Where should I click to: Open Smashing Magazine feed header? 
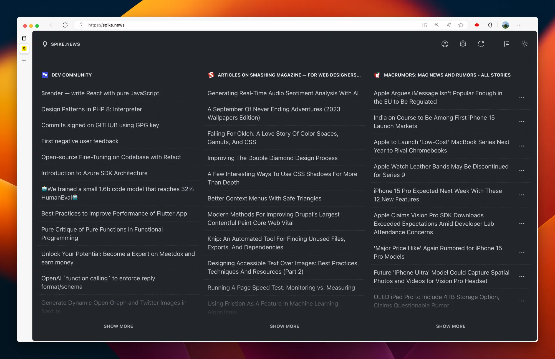289,75
